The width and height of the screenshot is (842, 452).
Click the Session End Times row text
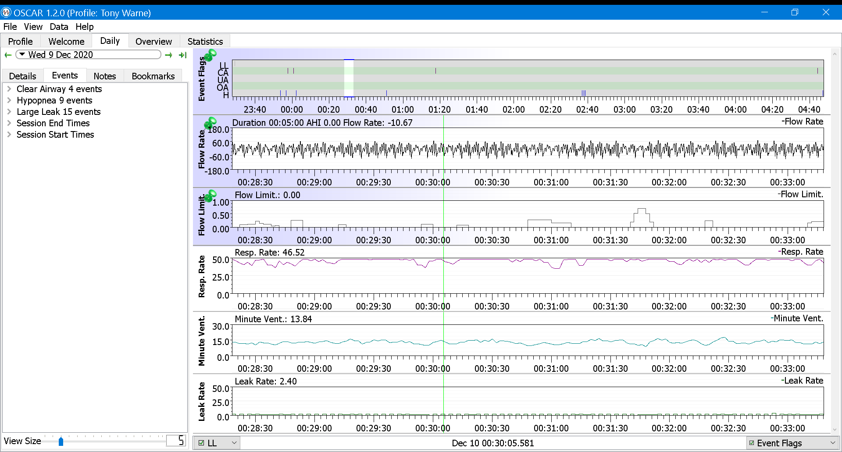click(53, 123)
